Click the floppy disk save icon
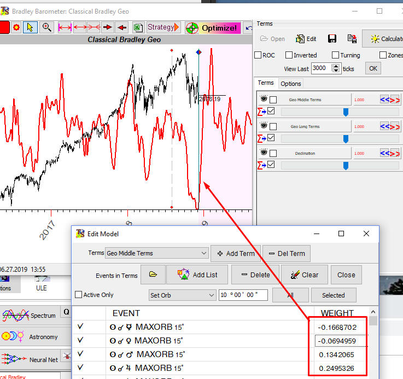Viewport: 403px width, 379px height. tap(332, 39)
